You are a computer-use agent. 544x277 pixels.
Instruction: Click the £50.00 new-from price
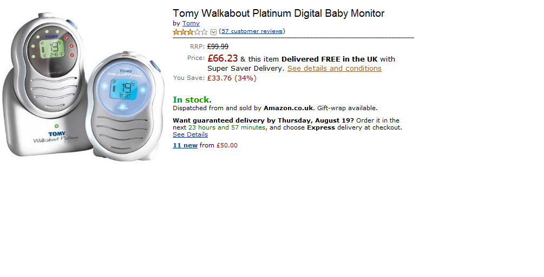pyautogui.click(x=227, y=145)
